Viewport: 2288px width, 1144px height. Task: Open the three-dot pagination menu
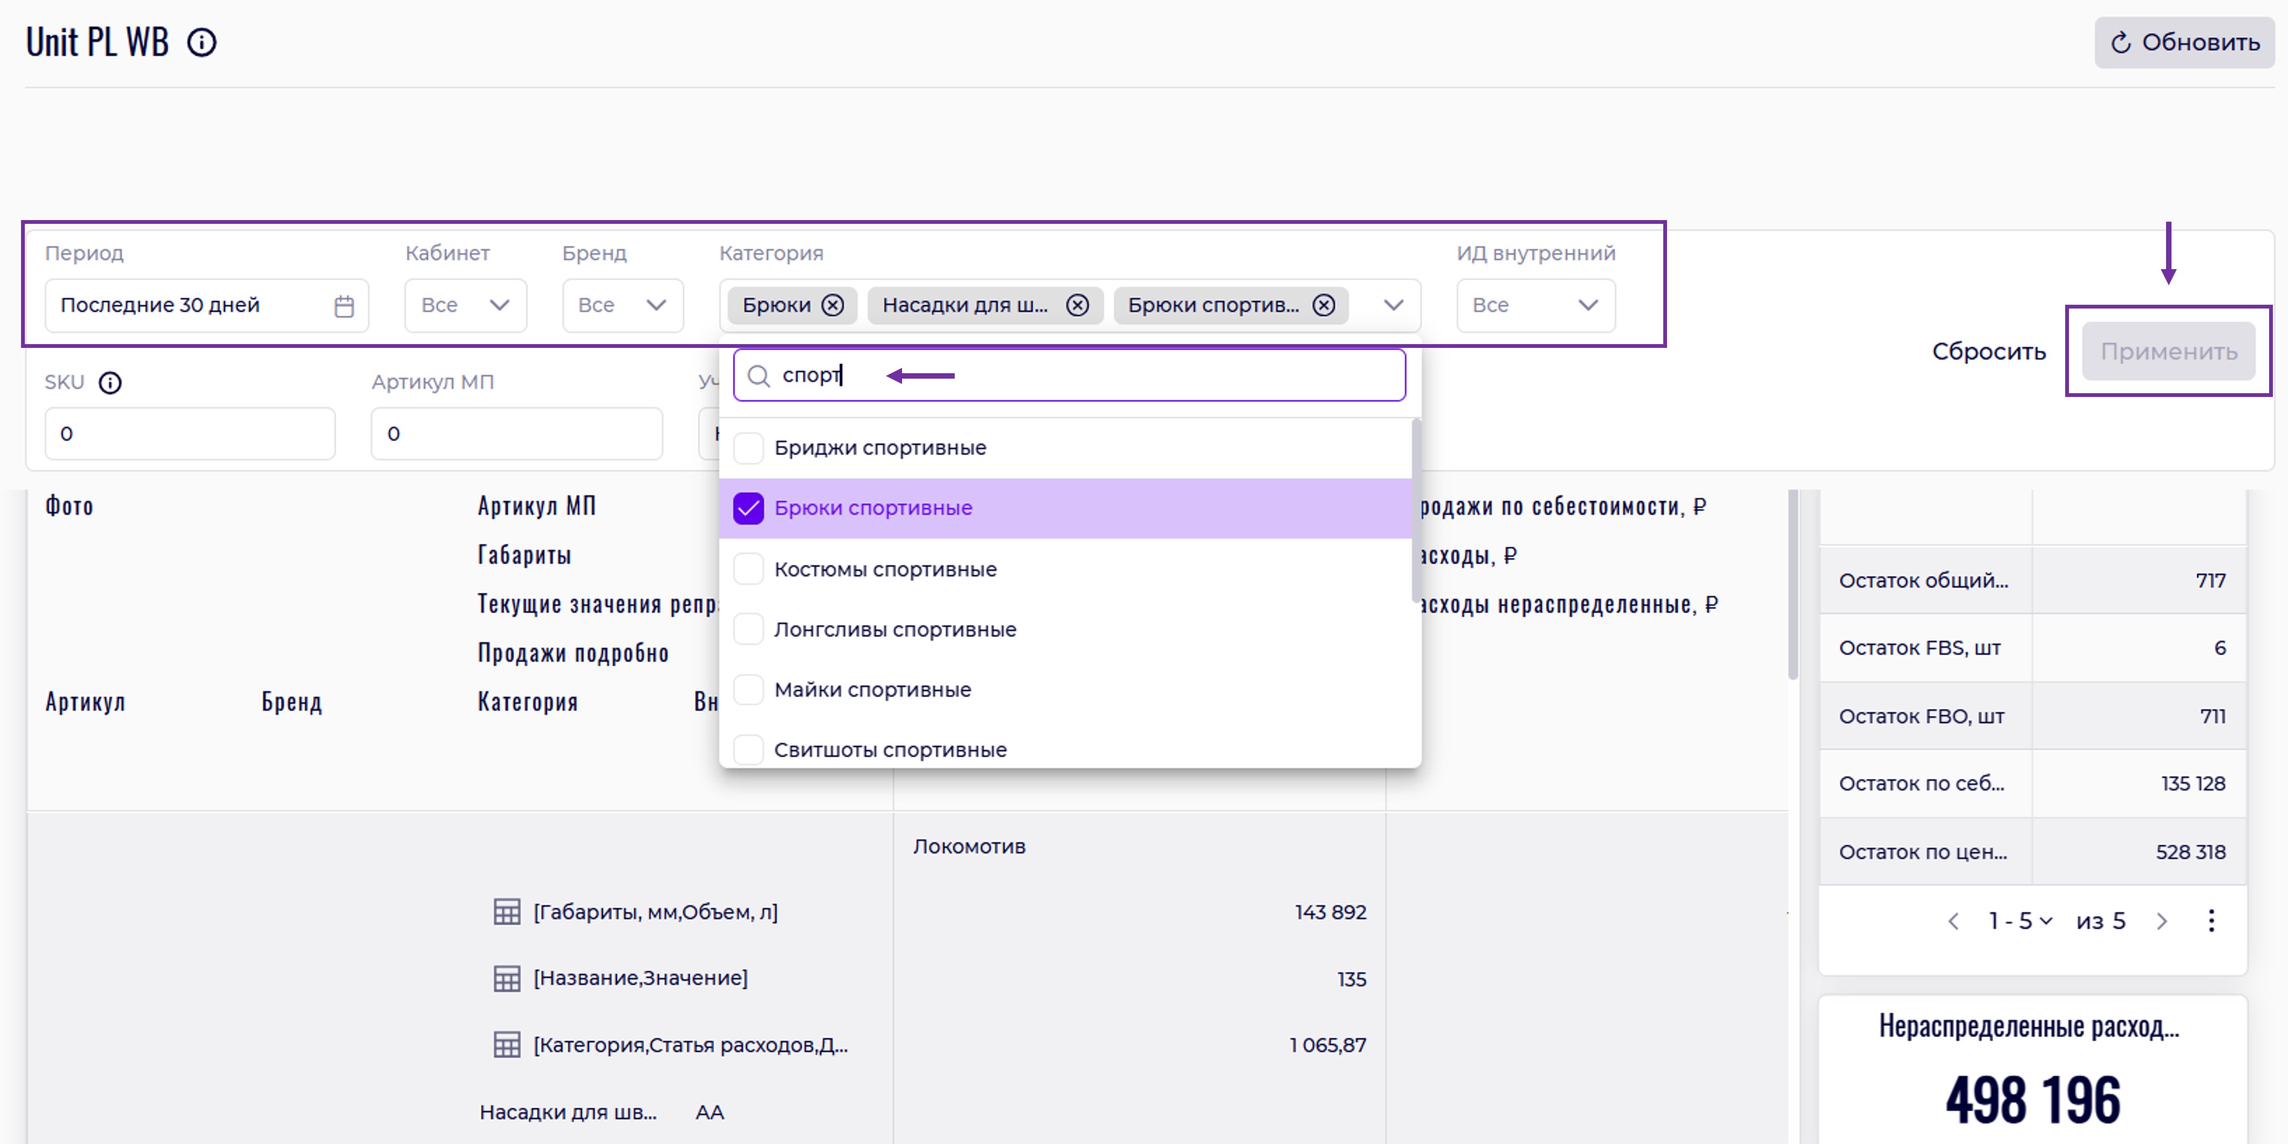point(2211,920)
